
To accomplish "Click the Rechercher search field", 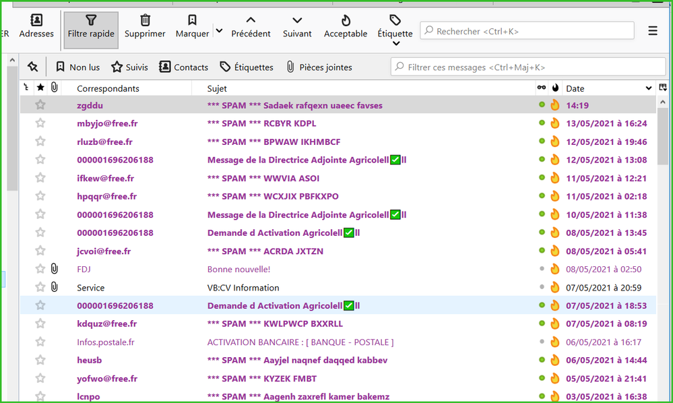I will pyautogui.click(x=527, y=31).
